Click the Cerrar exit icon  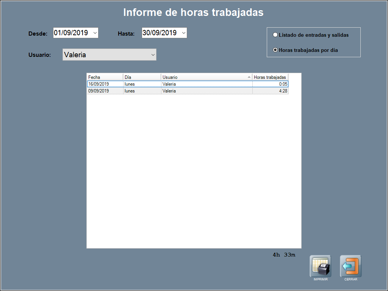click(350, 266)
